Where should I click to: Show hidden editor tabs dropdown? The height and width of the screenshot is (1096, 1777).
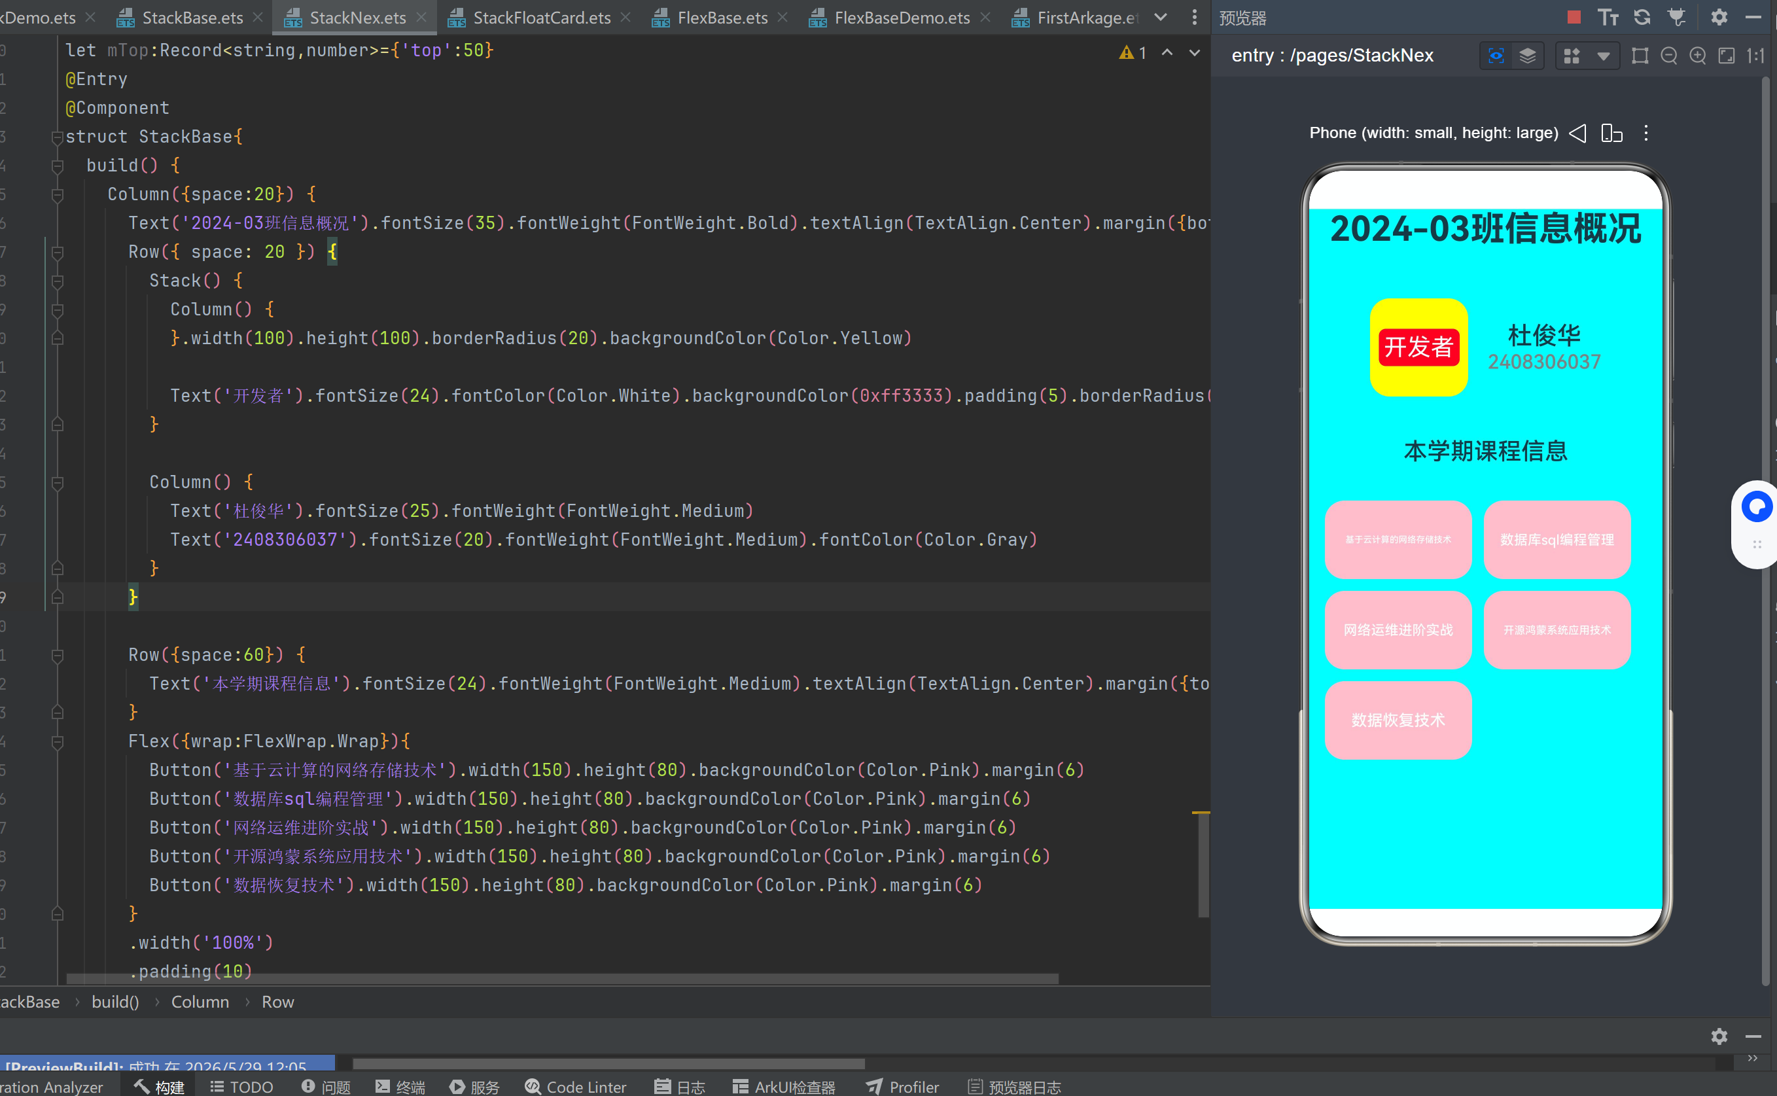[1161, 18]
